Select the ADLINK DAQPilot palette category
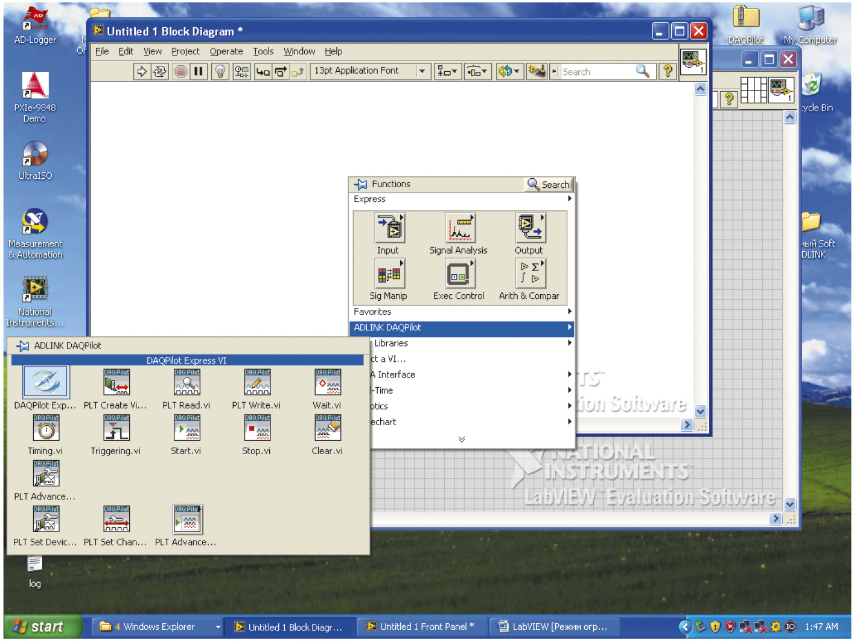The height and width of the screenshot is (642, 854). pyautogui.click(x=461, y=328)
